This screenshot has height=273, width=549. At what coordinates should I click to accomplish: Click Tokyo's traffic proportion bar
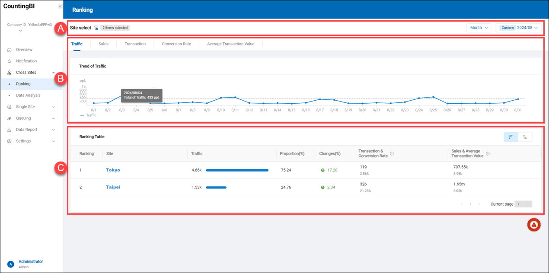[x=237, y=170]
